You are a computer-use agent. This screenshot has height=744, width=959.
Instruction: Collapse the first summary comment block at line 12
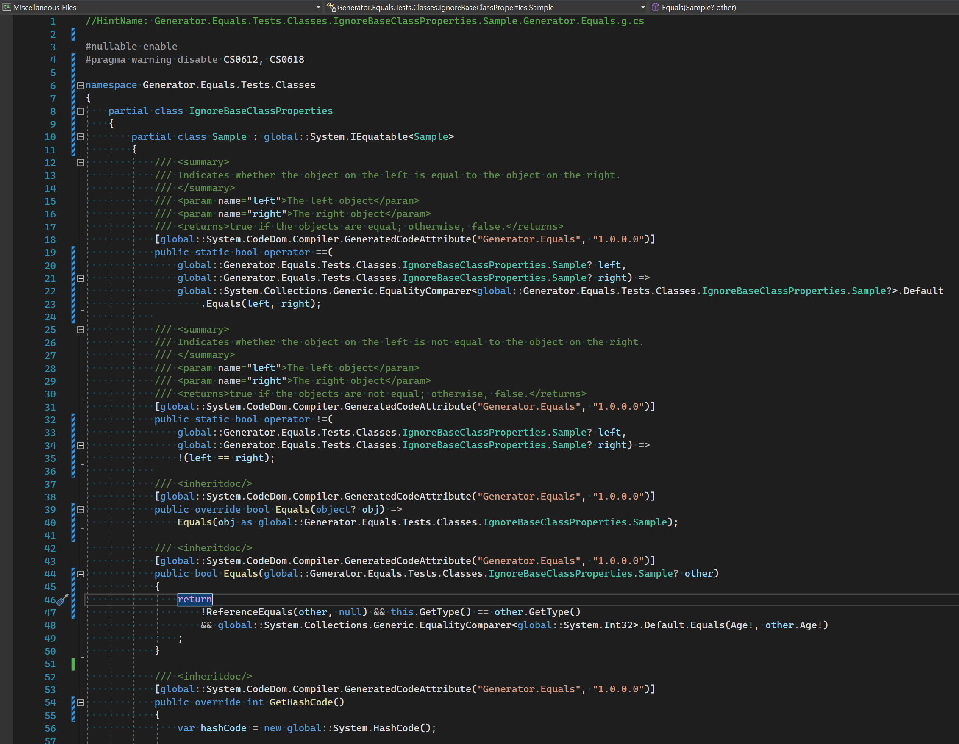click(81, 162)
